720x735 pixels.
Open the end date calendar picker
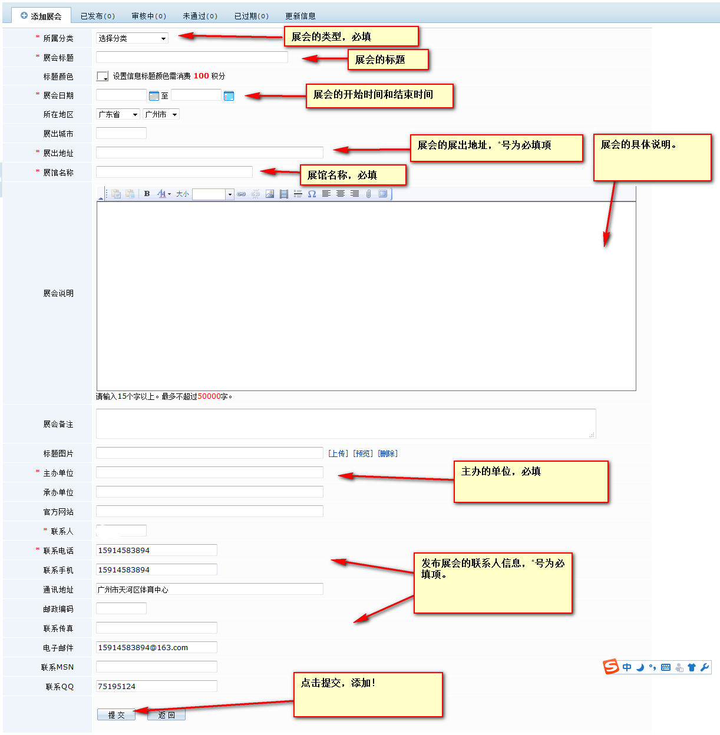pyautogui.click(x=229, y=95)
